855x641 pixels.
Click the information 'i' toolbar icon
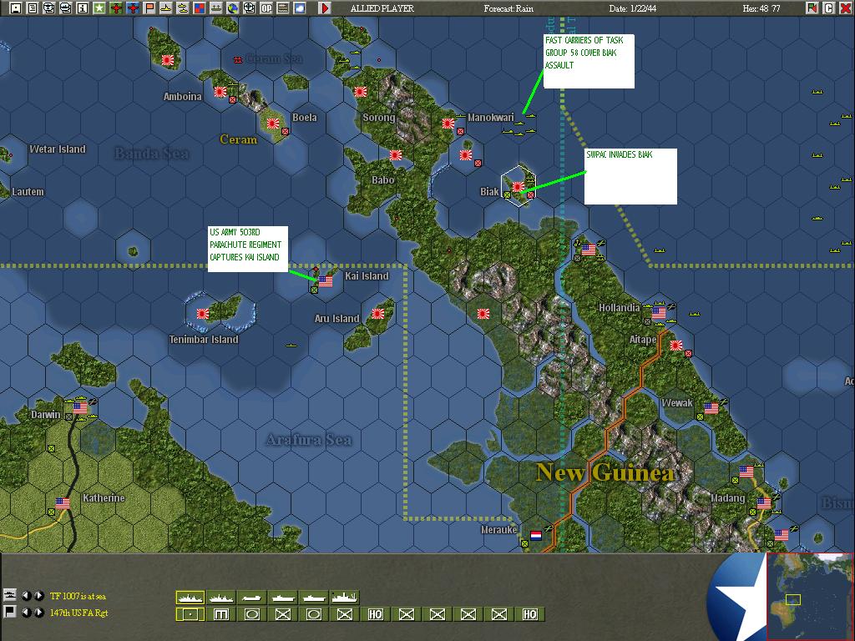pos(83,8)
